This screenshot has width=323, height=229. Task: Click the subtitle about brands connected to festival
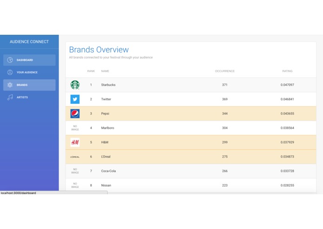pyautogui.click(x=111, y=57)
